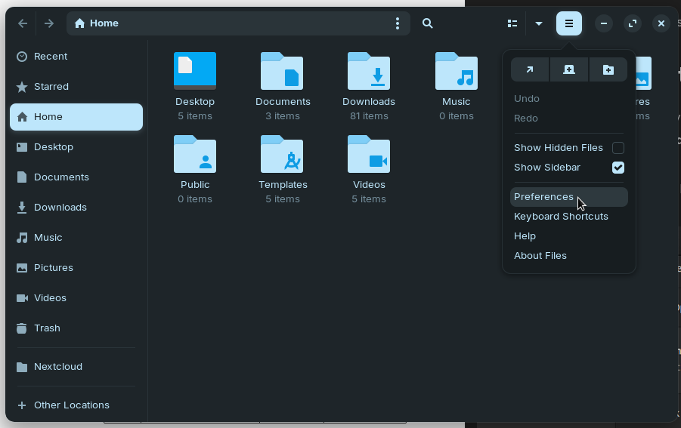
Task: Click the "3 items" text under Documents
Action: [283, 116]
